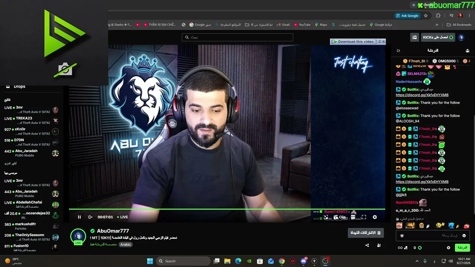
Task: Open File Explorer from the taskbar
Action: [x=227, y=261]
